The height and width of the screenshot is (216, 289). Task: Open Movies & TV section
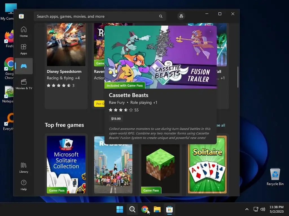[x=24, y=84]
